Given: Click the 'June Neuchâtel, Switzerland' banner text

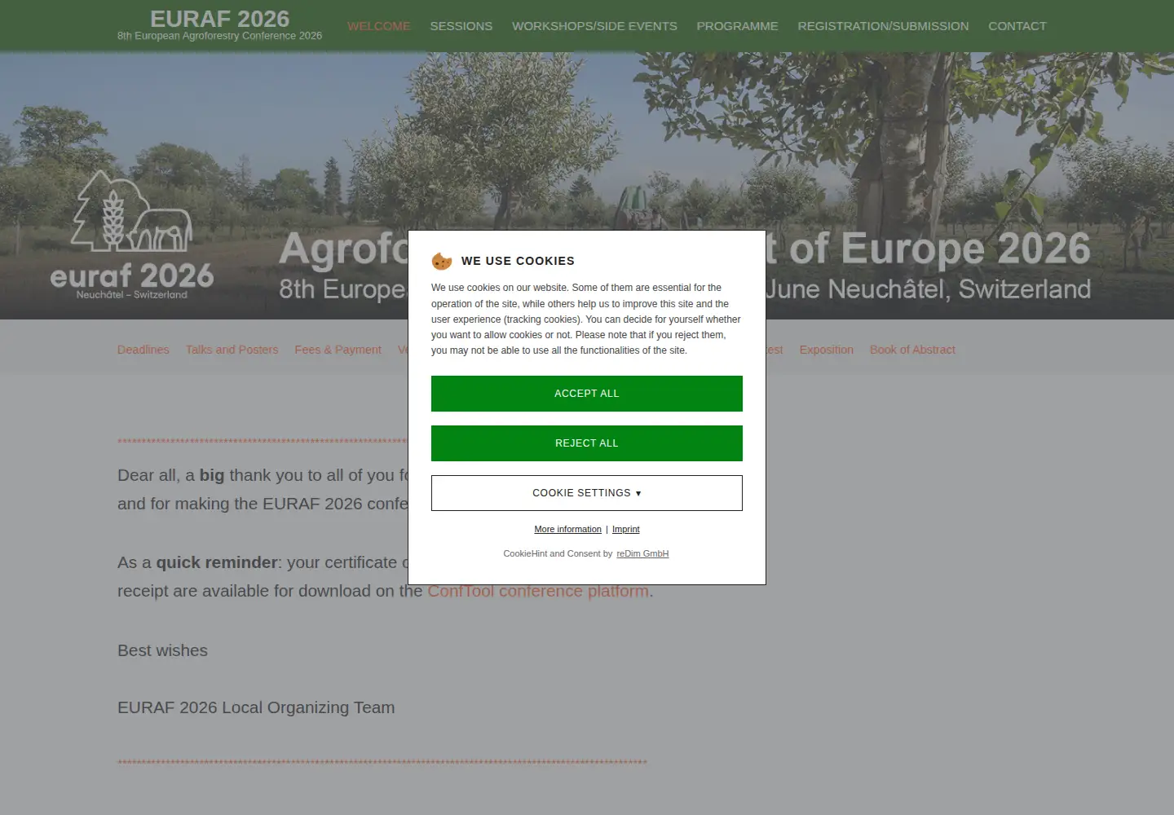Looking at the screenshot, I should tap(928, 289).
